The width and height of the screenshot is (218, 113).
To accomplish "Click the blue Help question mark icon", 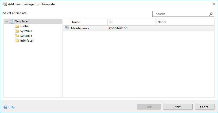I will tap(5, 107).
